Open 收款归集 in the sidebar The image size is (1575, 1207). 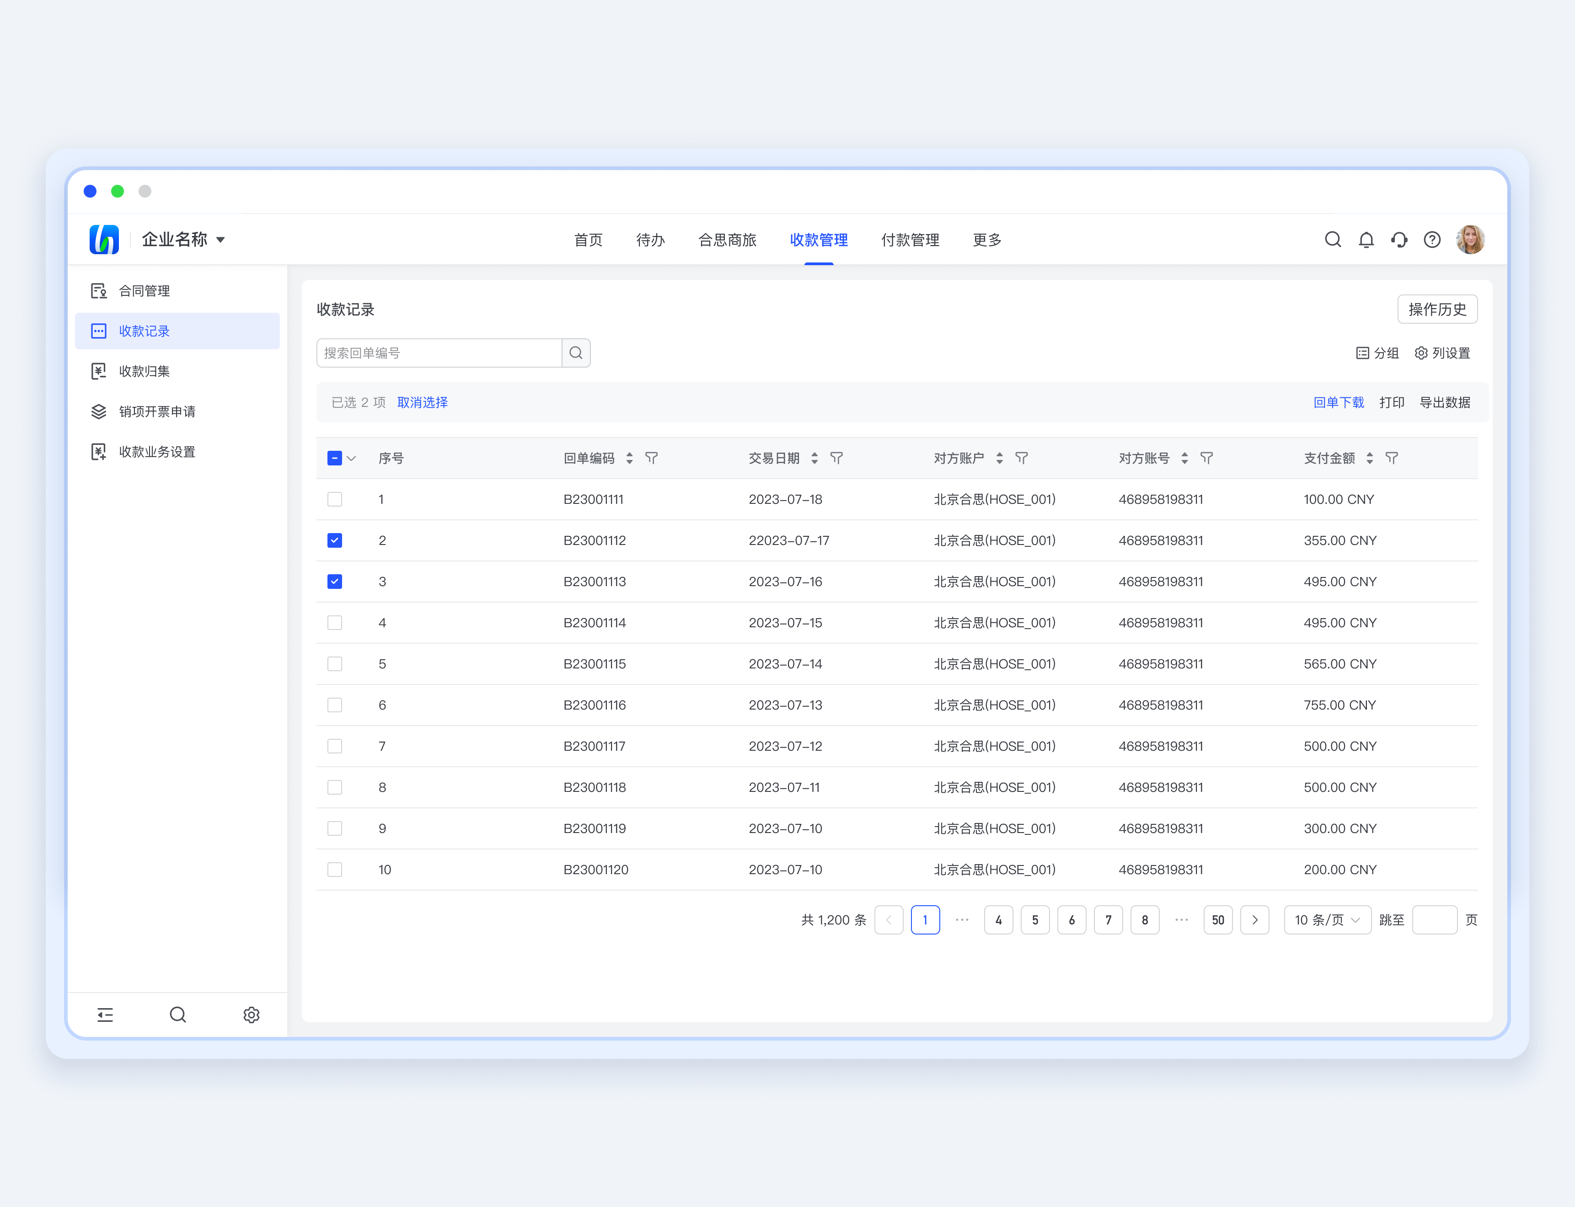pyautogui.click(x=145, y=371)
